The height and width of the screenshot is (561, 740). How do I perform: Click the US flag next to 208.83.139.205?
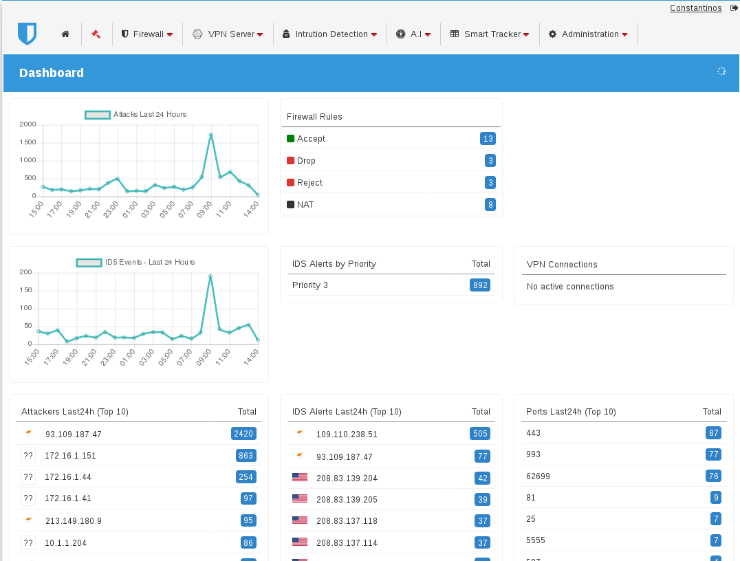(300, 498)
